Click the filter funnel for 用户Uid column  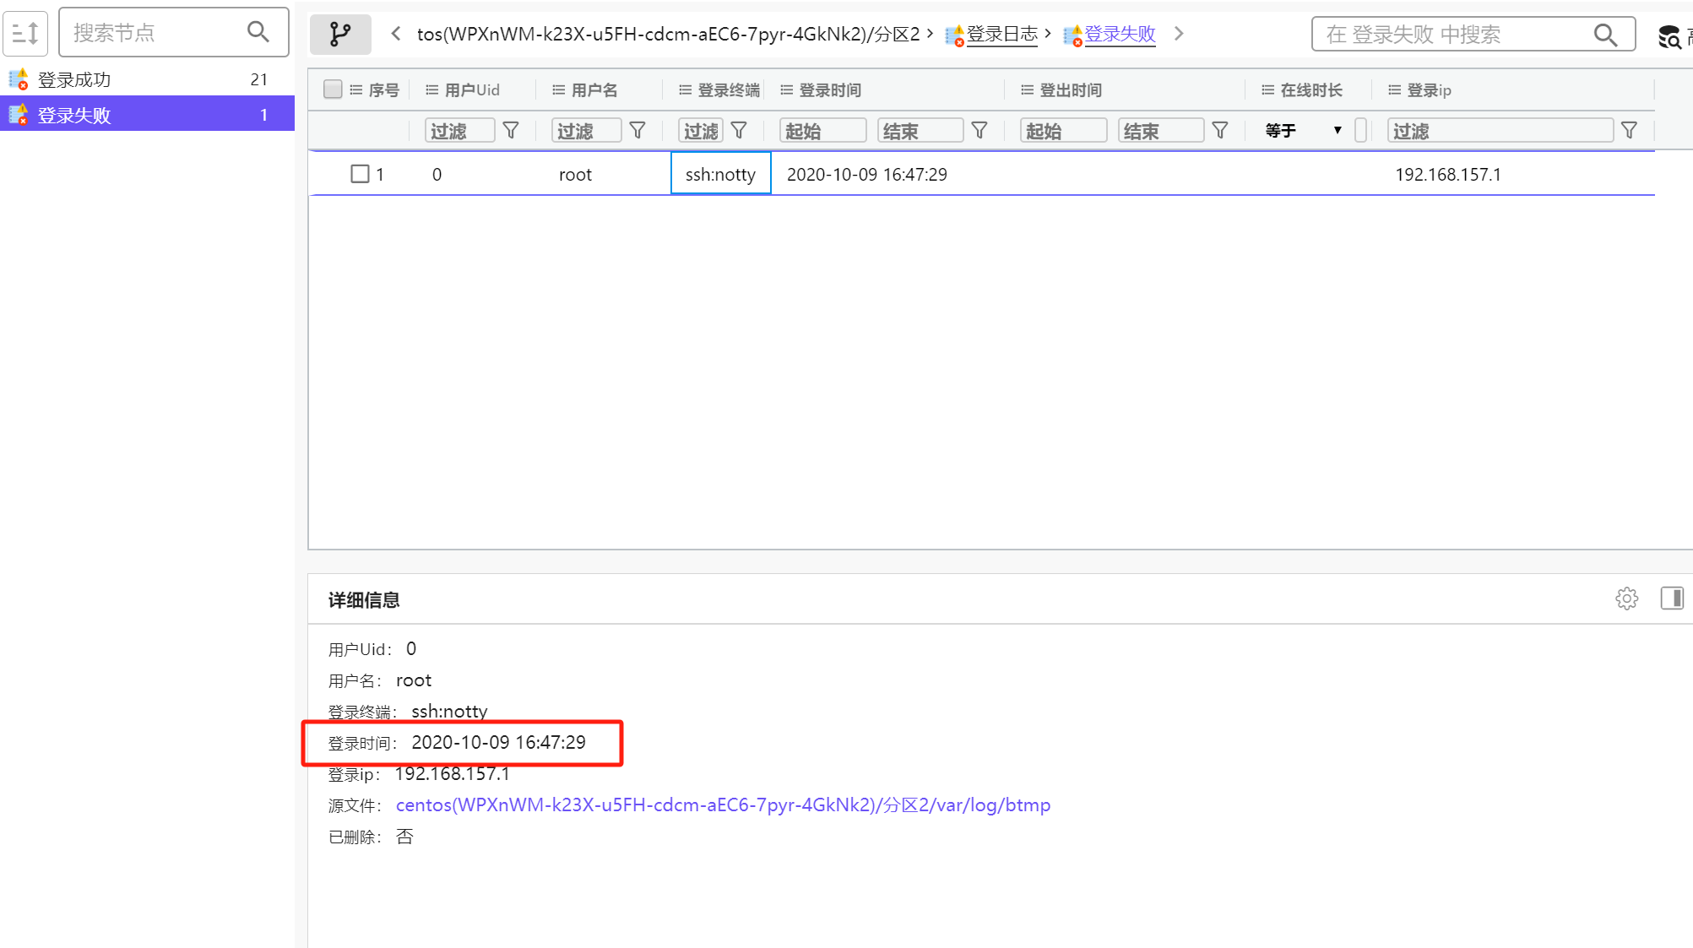pyautogui.click(x=511, y=130)
